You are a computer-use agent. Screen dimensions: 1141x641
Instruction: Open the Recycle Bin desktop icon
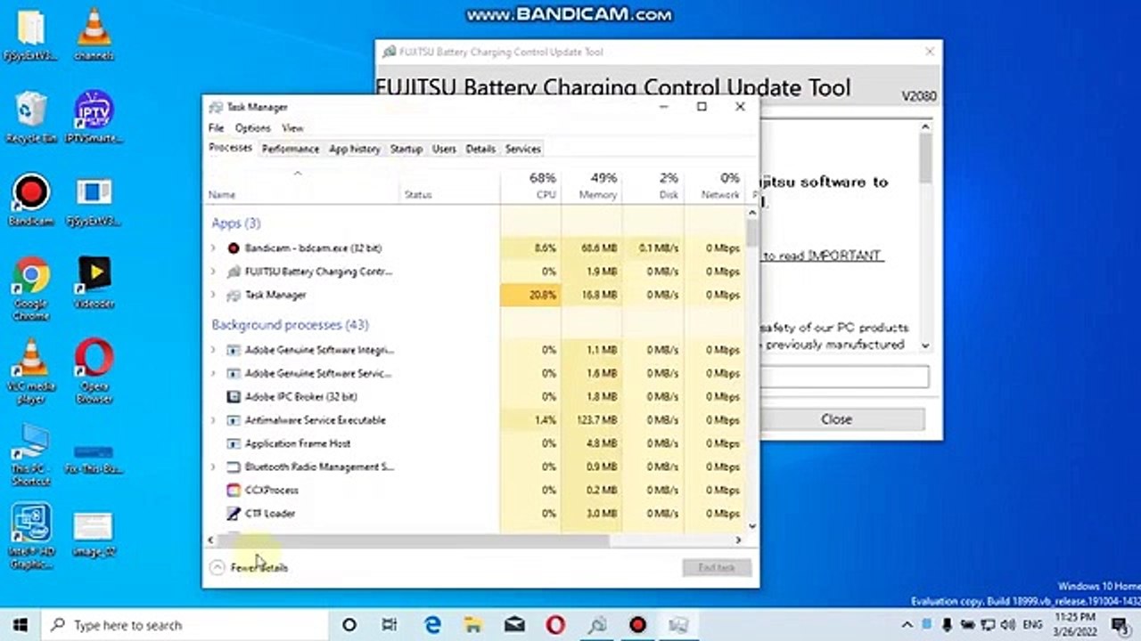tap(31, 118)
